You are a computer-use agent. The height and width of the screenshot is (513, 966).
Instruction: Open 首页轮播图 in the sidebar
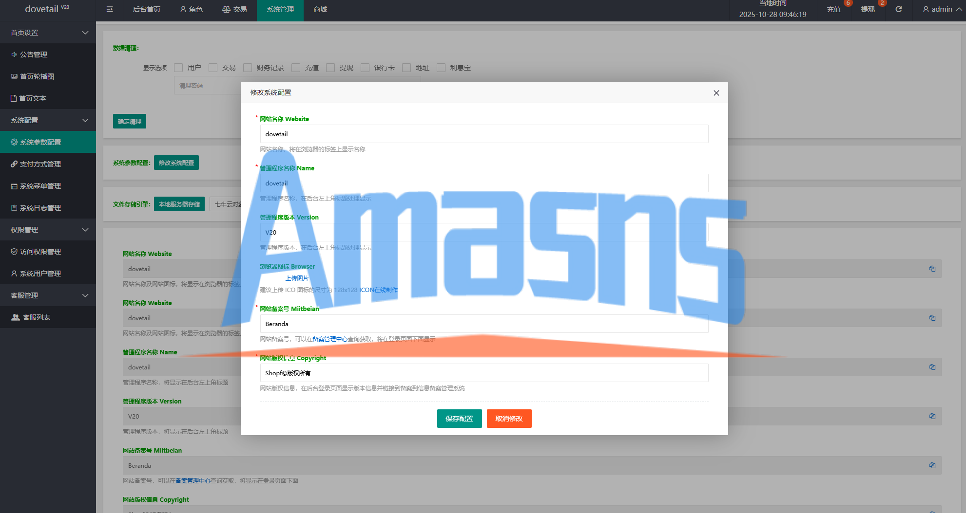48,76
